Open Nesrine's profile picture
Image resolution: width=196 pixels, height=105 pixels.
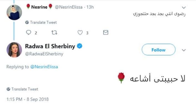pos(14,12)
